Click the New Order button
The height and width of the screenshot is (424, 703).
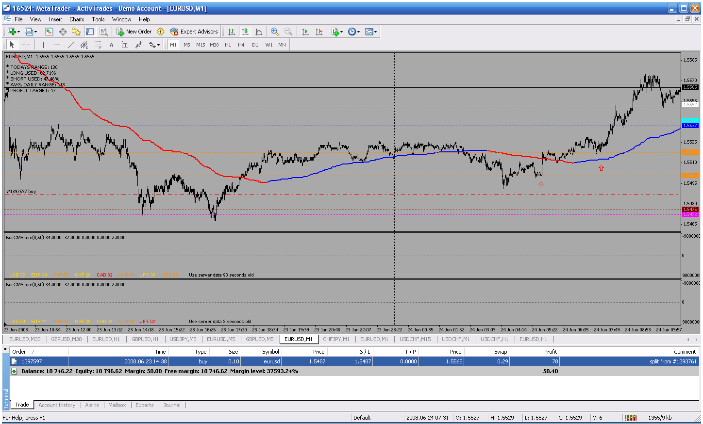tap(134, 32)
